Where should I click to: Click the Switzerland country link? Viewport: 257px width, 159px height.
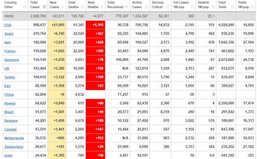(x=14, y=147)
